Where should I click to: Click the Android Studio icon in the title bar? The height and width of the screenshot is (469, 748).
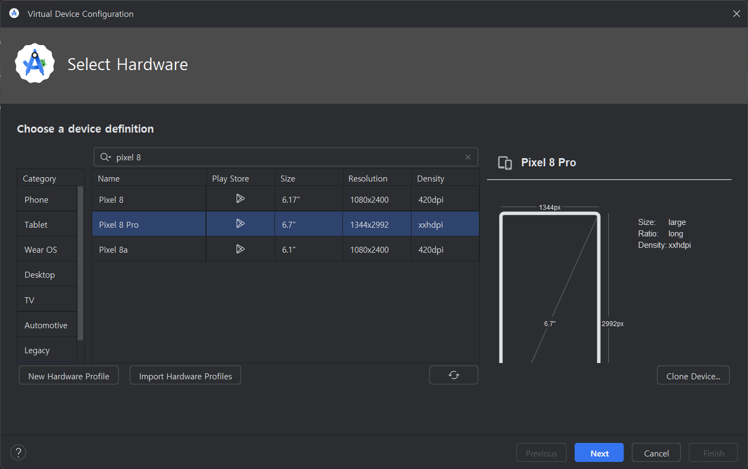click(14, 13)
